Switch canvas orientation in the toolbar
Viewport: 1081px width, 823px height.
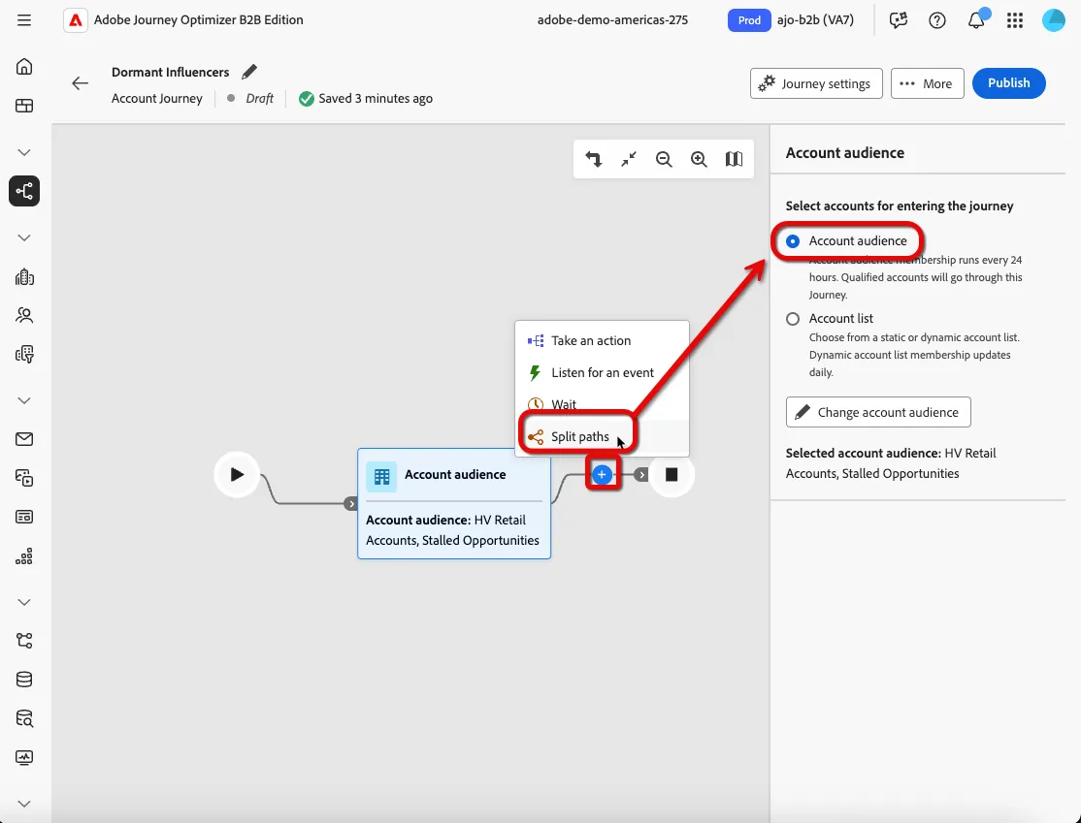(x=594, y=159)
